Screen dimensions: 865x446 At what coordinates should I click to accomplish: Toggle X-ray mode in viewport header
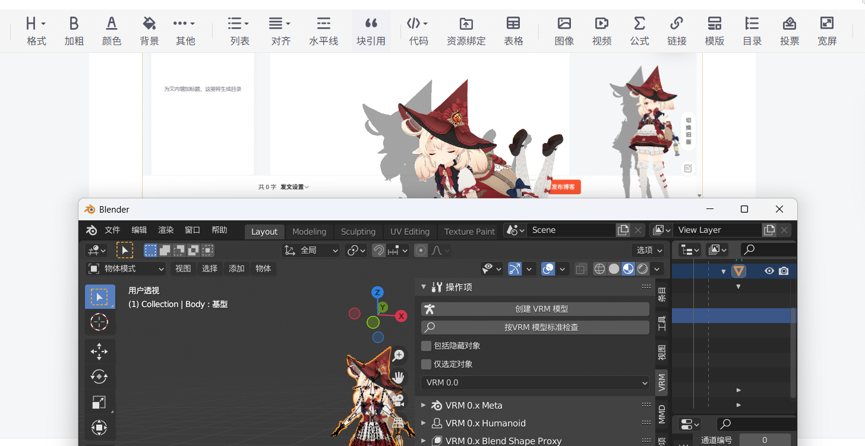(x=581, y=269)
